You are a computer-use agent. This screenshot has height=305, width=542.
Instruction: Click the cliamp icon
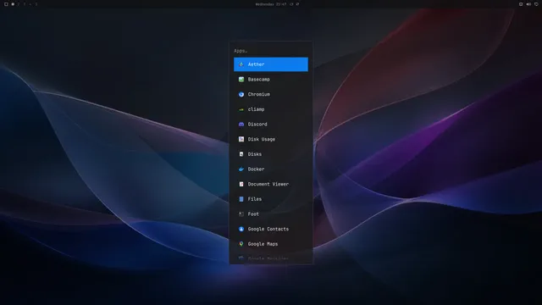tap(241, 109)
